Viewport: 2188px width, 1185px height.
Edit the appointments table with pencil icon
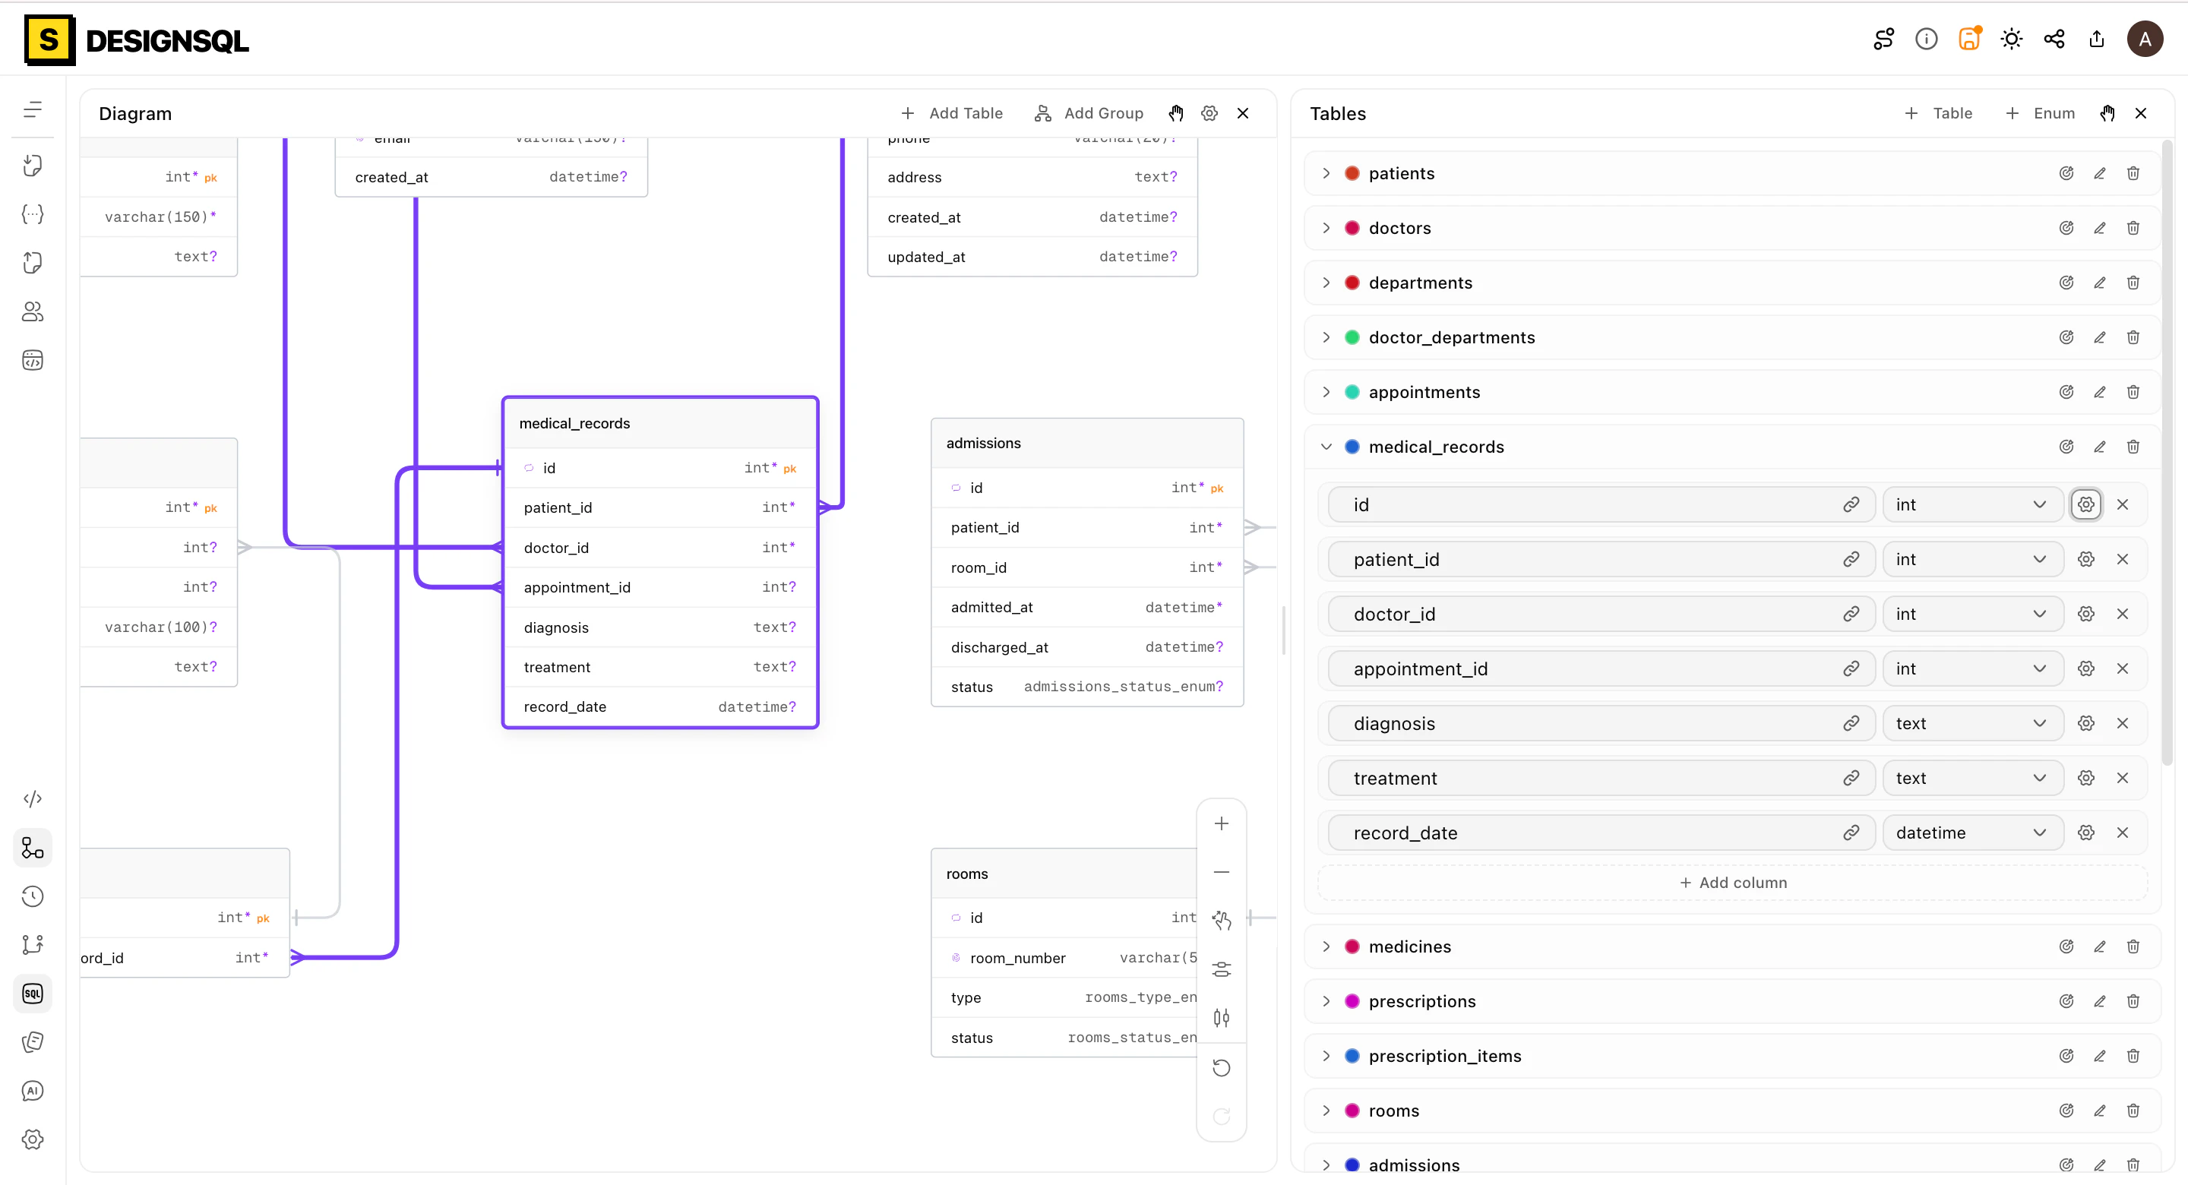[x=2100, y=392]
